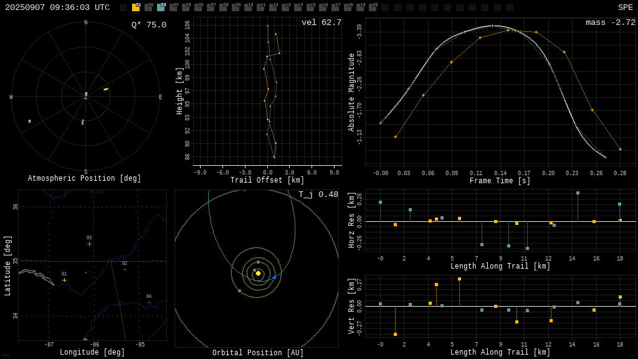
Task: Select station 04 box in top strip
Action: (x=173, y=7)
